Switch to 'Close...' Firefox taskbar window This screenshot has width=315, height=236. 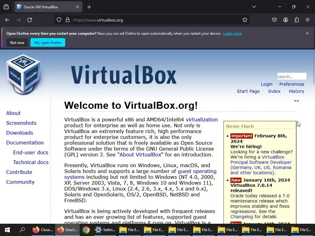(43, 230)
